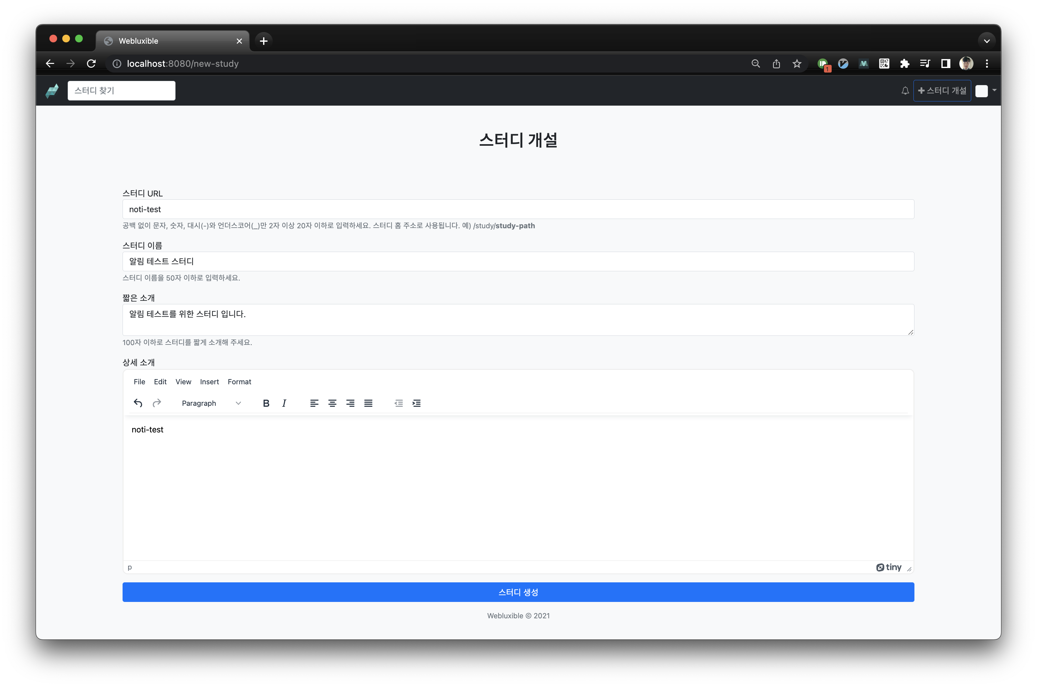The image size is (1037, 687).
Task: Click the 스터디 찾기 search box
Action: 121,91
